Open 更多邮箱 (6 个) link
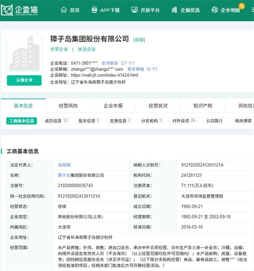Image resolution: width=254 pixels, height=271 pixels. point(142,69)
